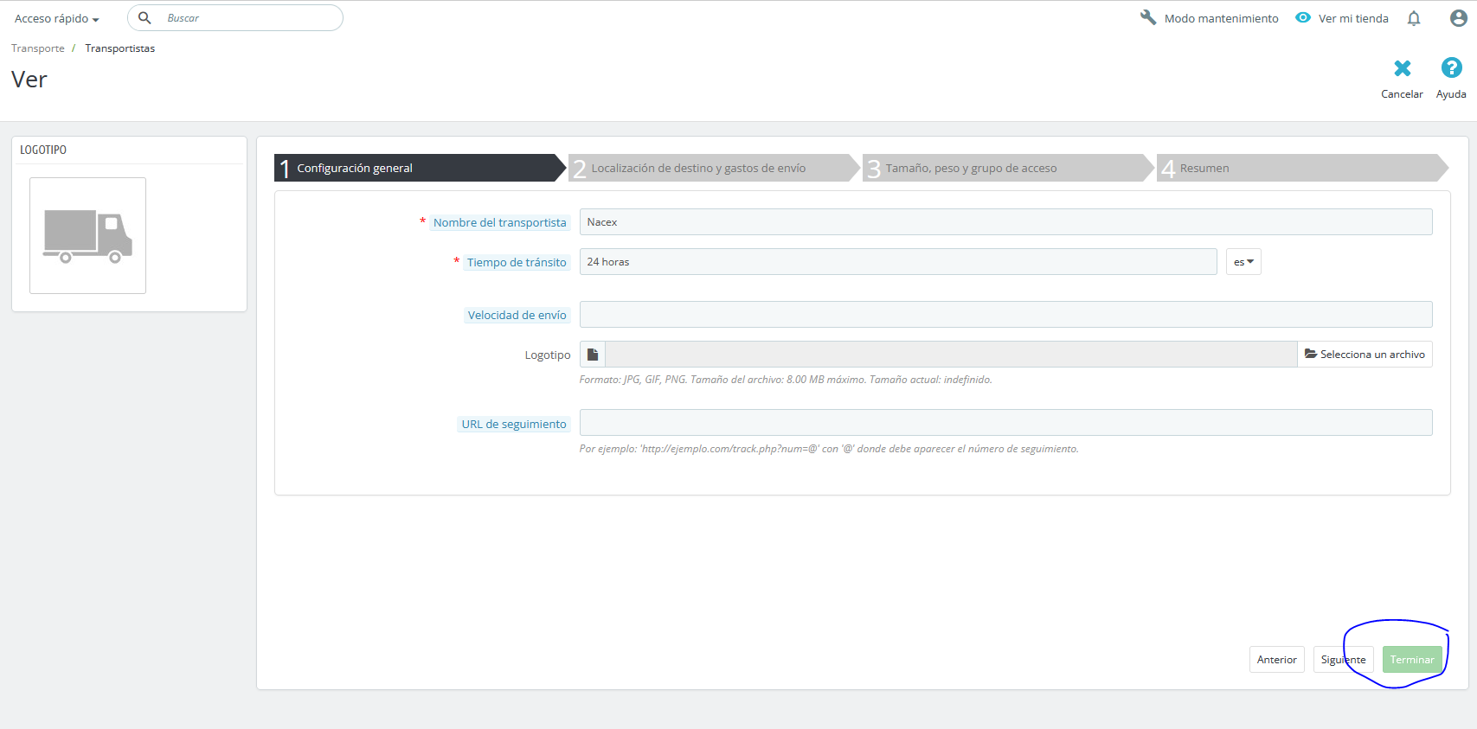
Task: Click the Velocidad de envío input field
Action: [1005, 315]
